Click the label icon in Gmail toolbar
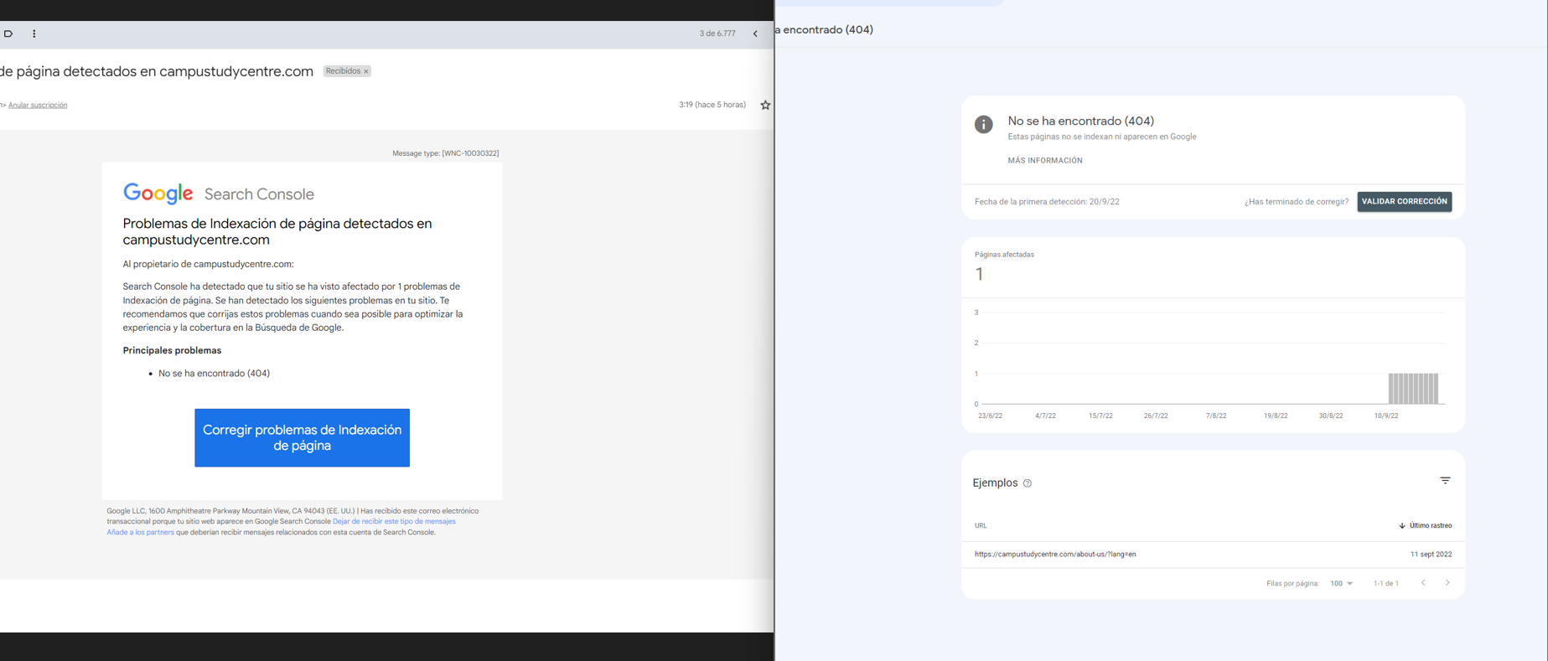 pos(8,34)
